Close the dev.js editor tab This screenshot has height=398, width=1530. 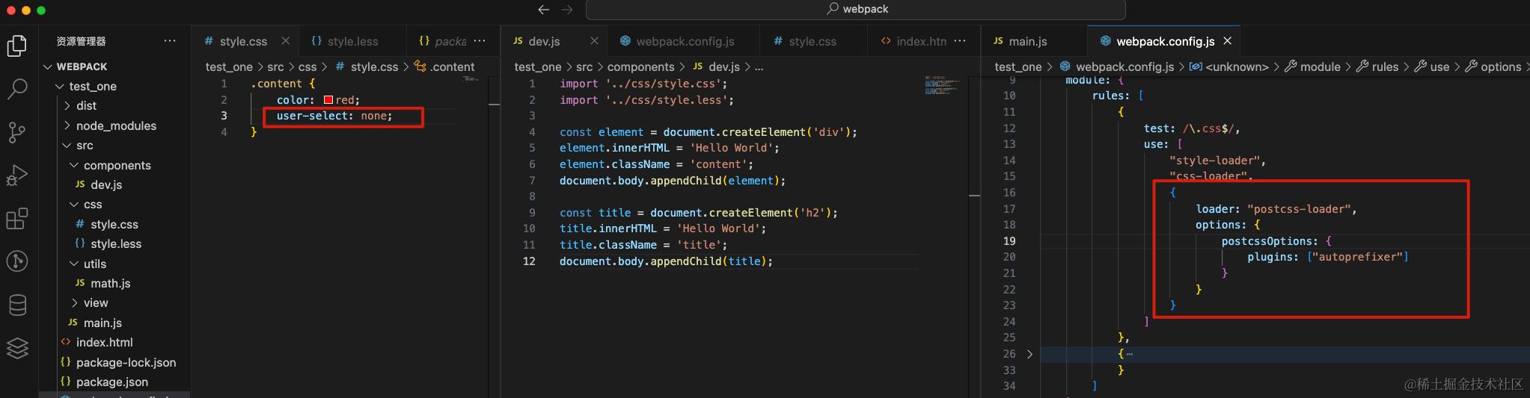click(594, 41)
